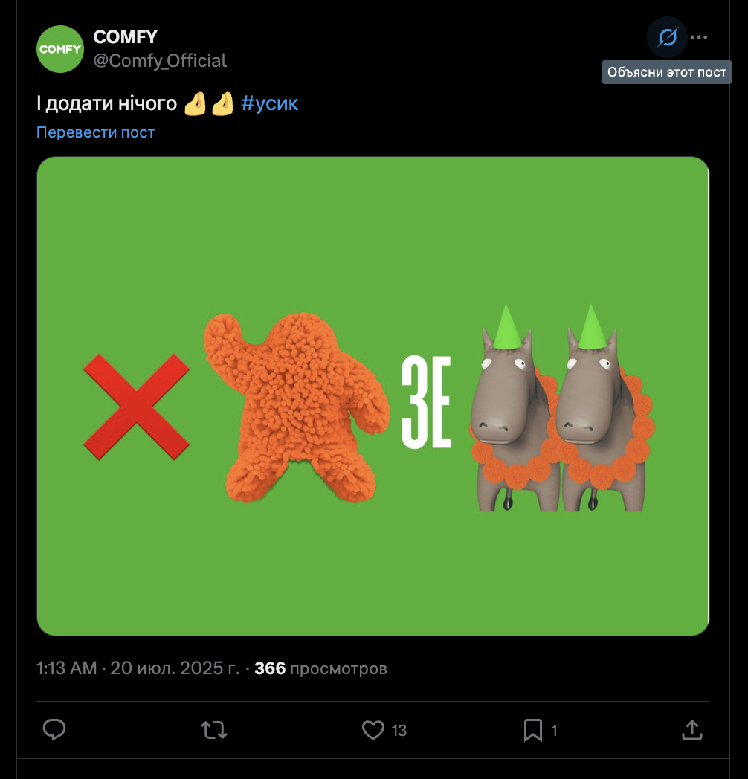Viewport: 748px width, 779px height.
Task: Click the orange fluffy figure in image
Action: coord(295,409)
